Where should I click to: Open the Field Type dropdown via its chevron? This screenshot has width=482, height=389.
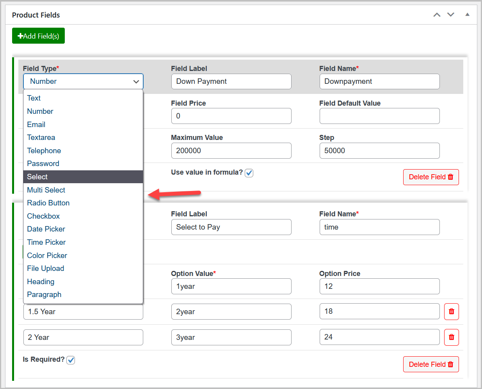click(x=136, y=81)
